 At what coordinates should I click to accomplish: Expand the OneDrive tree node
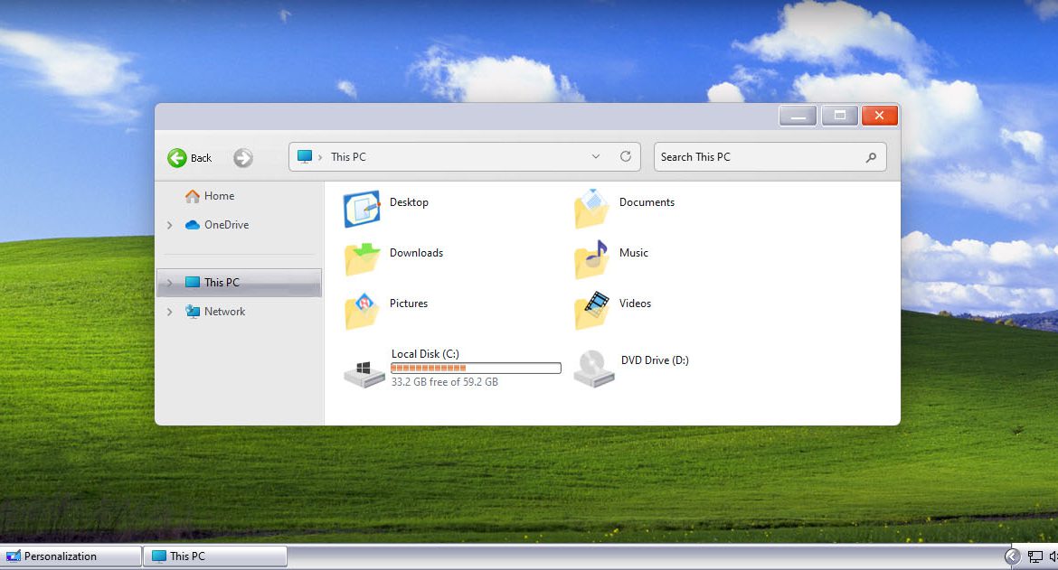(169, 225)
